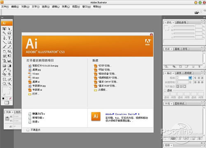Select the Free Transform tool
The image size is (206, 148).
(9, 56)
